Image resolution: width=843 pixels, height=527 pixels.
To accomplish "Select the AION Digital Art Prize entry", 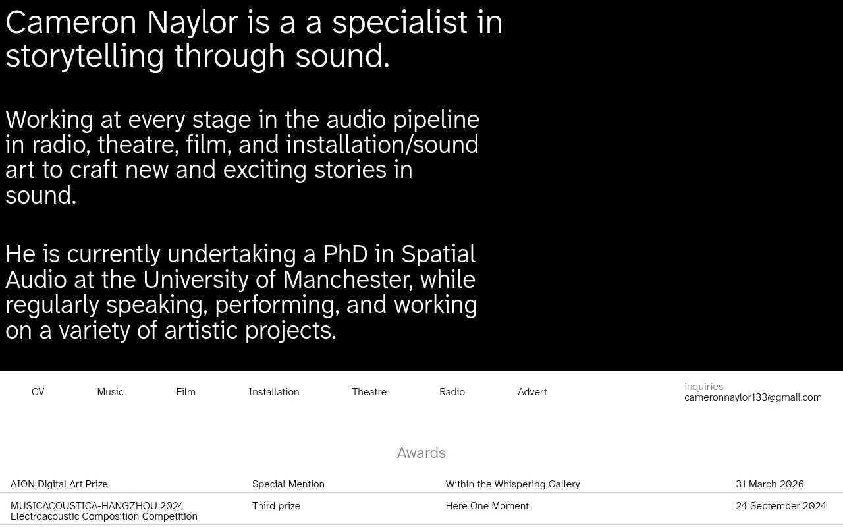I will tap(59, 484).
